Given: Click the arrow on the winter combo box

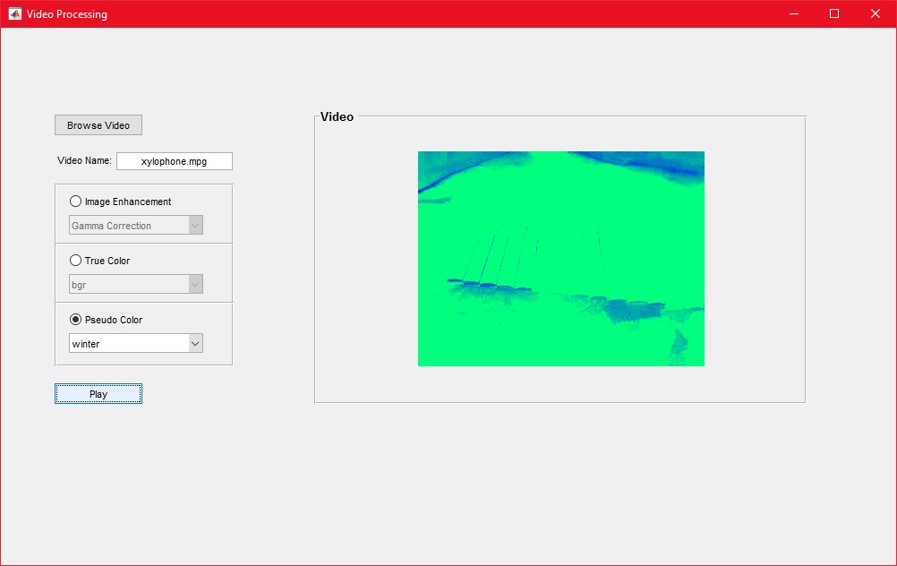Looking at the screenshot, I should click(x=196, y=344).
